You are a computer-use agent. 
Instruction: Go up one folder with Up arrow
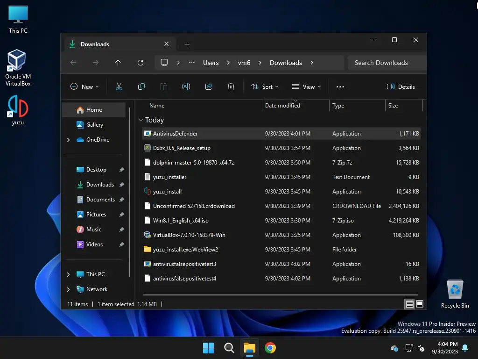click(118, 63)
